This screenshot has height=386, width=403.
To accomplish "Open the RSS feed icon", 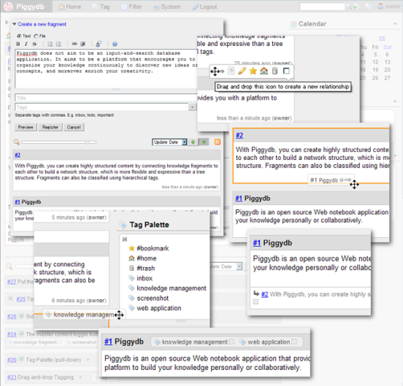I will [x=218, y=142].
